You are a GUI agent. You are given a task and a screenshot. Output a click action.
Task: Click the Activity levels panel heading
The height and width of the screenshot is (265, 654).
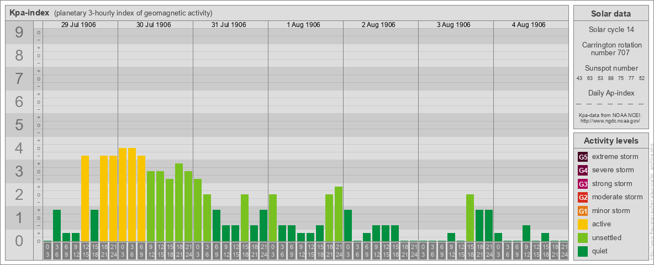610,141
